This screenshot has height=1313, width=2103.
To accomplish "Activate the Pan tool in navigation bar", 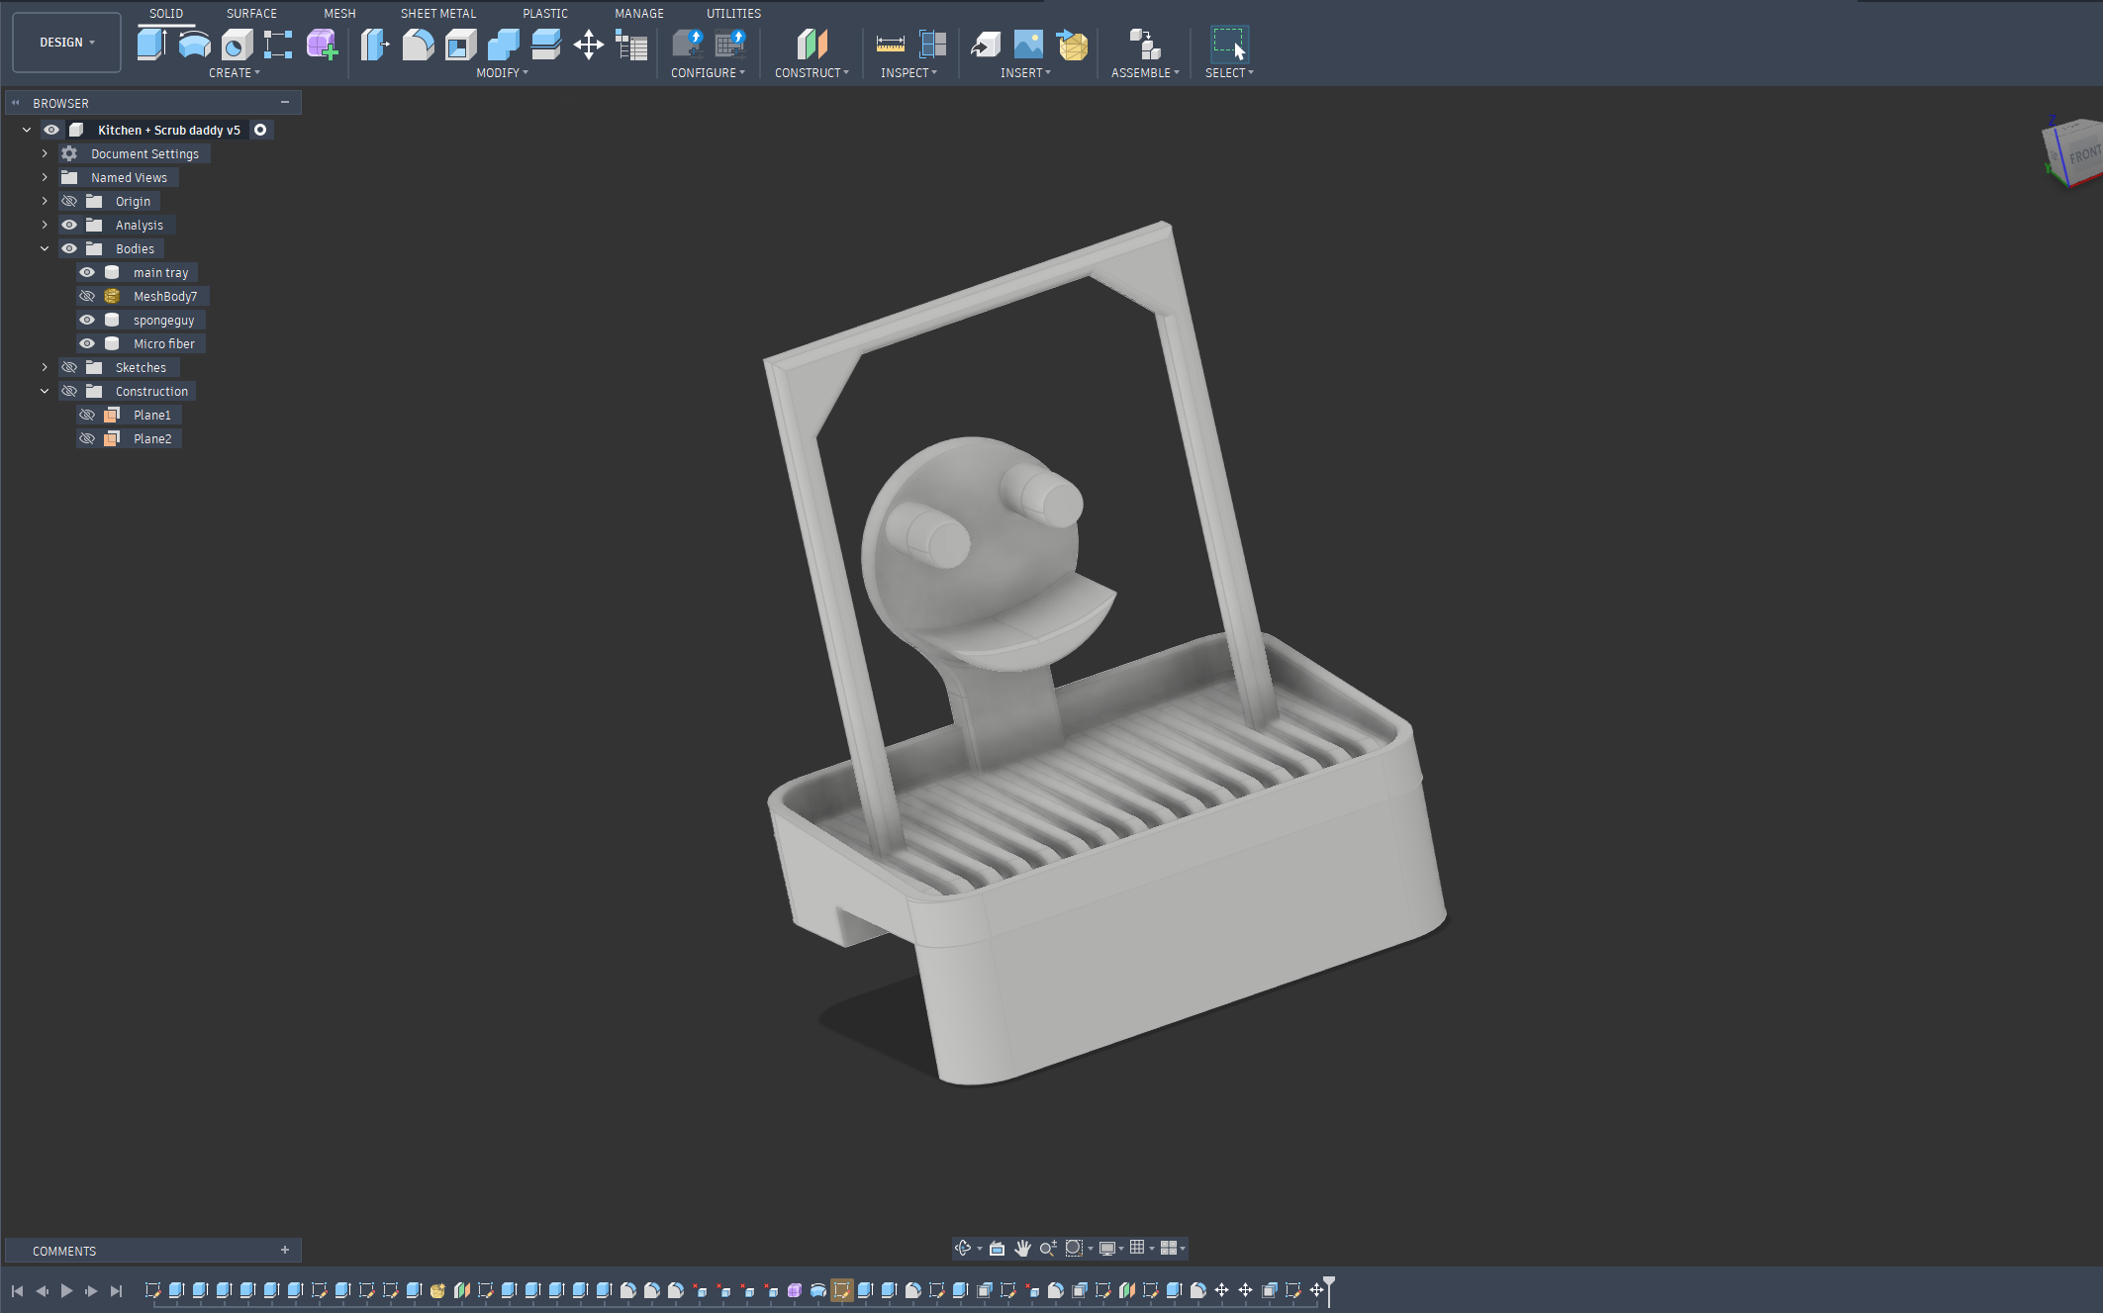I will click(x=1022, y=1248).
